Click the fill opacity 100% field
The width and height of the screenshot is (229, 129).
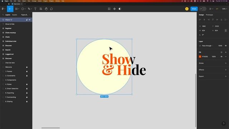[214, 57]
